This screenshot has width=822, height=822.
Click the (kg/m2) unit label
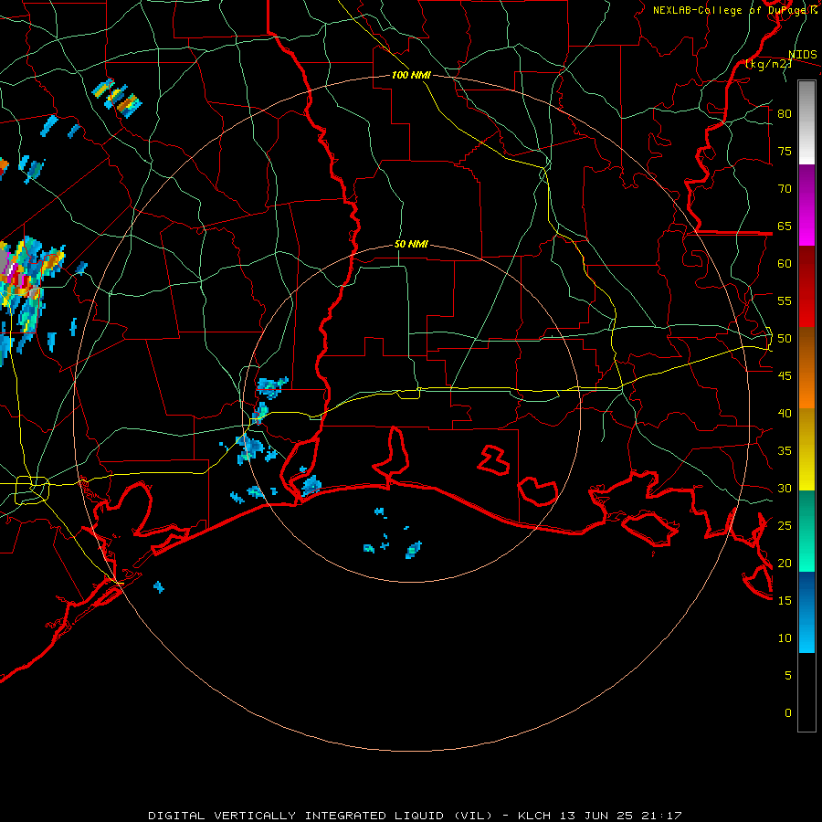(x=768, y=64)
